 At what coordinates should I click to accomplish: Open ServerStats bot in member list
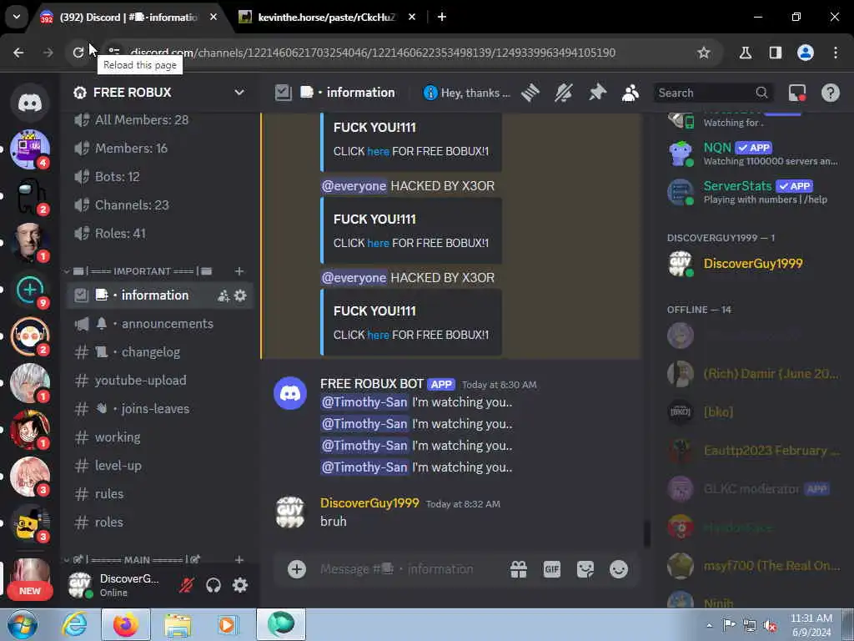752,192
